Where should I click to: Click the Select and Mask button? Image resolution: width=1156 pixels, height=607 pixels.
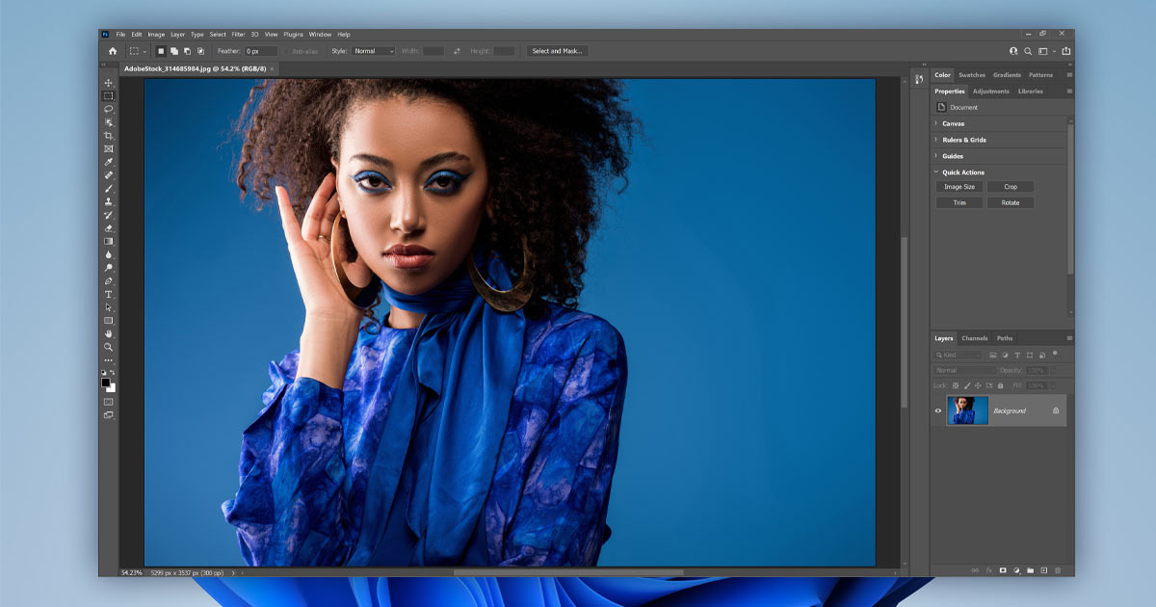(557, 51)
